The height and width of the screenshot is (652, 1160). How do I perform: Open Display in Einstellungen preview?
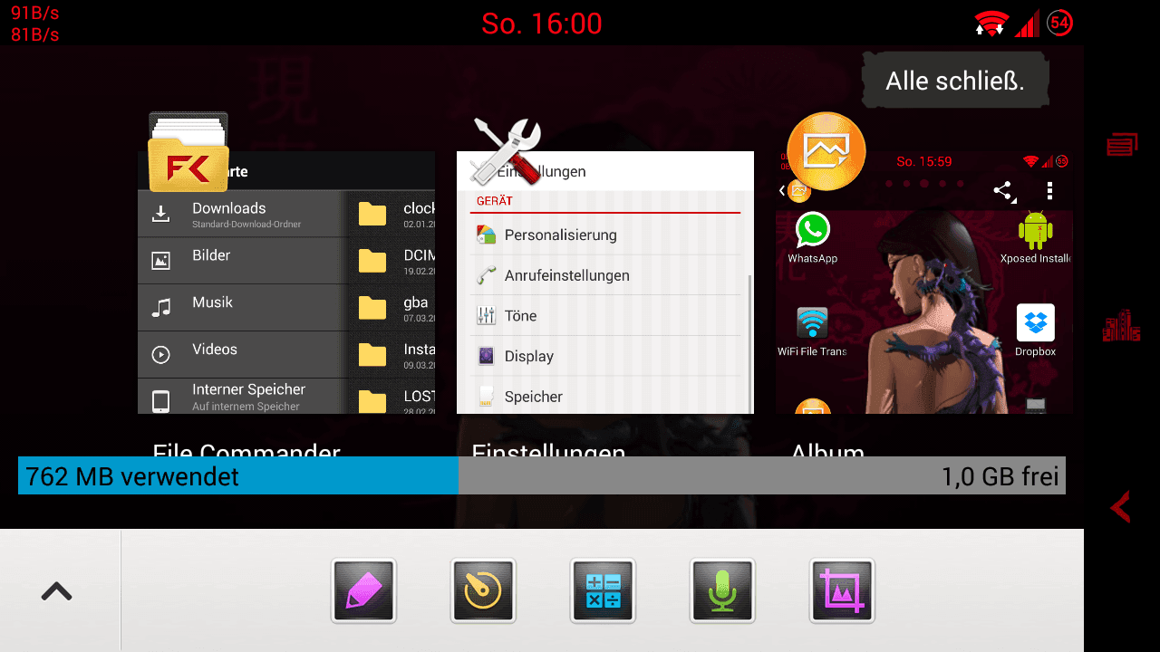605,356
